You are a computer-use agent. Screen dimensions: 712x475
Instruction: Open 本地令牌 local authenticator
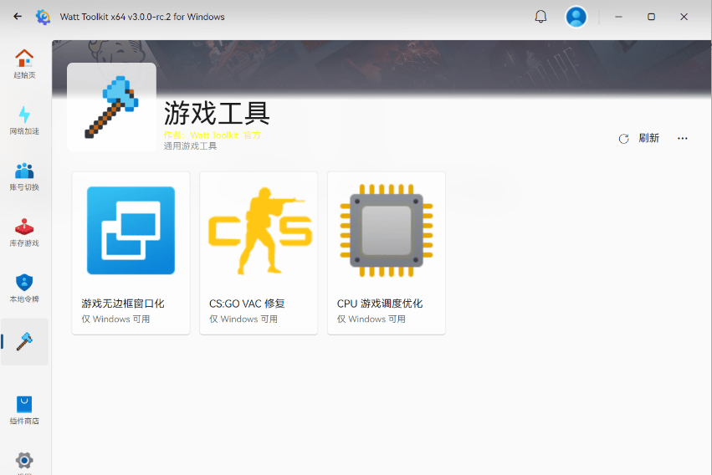(x=24, y=289)
